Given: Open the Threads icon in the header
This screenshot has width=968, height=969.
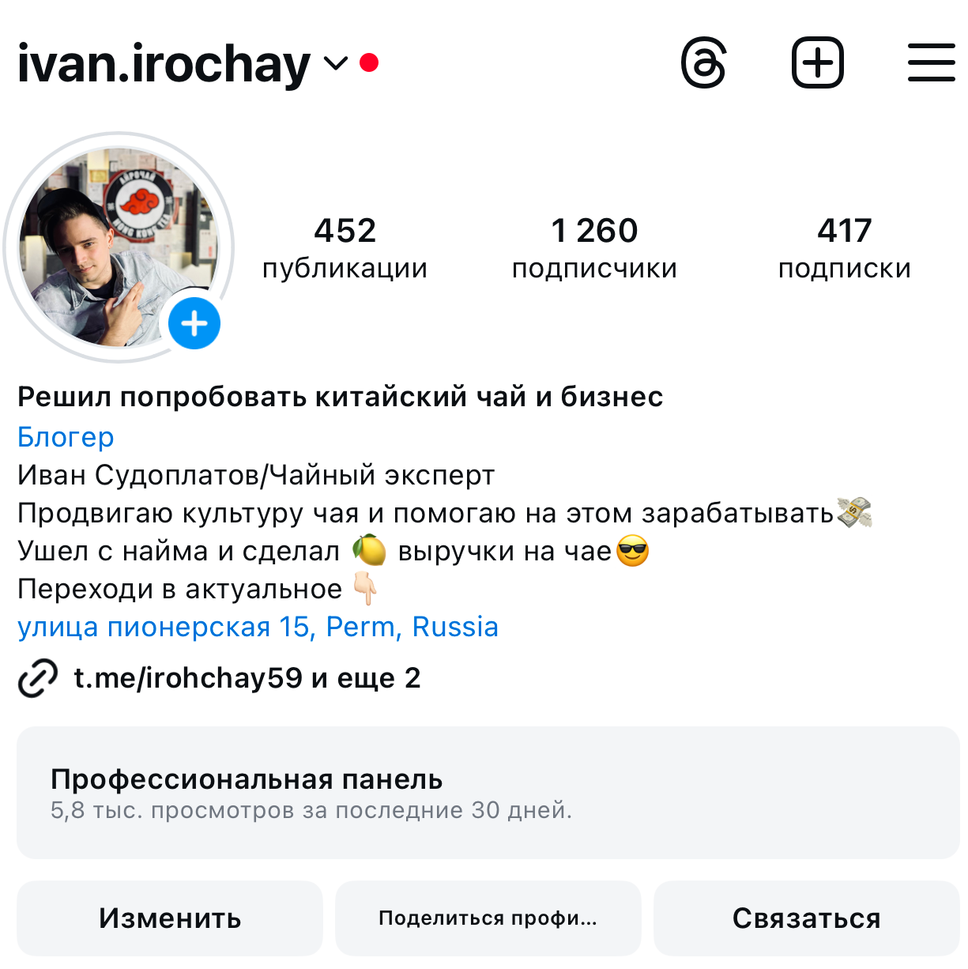Looking at the screenshot, I should 703,62.
